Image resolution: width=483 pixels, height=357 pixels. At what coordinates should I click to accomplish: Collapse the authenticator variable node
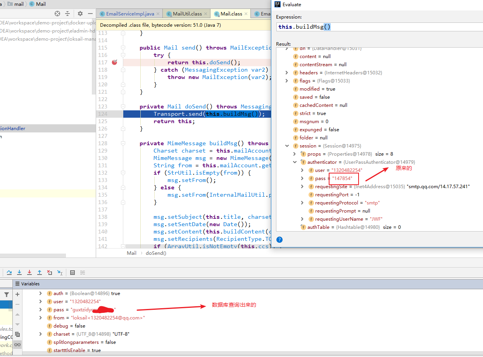point(295,162)
